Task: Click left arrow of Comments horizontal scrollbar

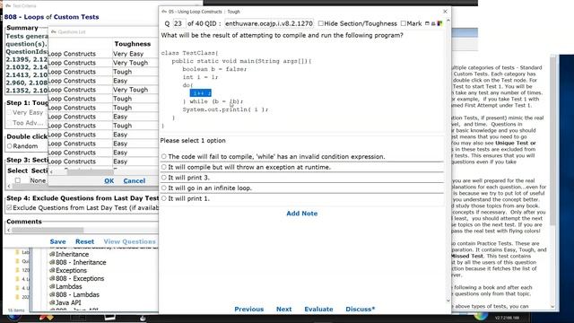Action: pyautogui.click(x=8, y=230)
